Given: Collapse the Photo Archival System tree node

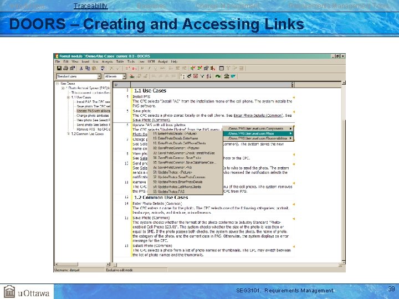Looking at the screenshot, I should tap(63, 88).
